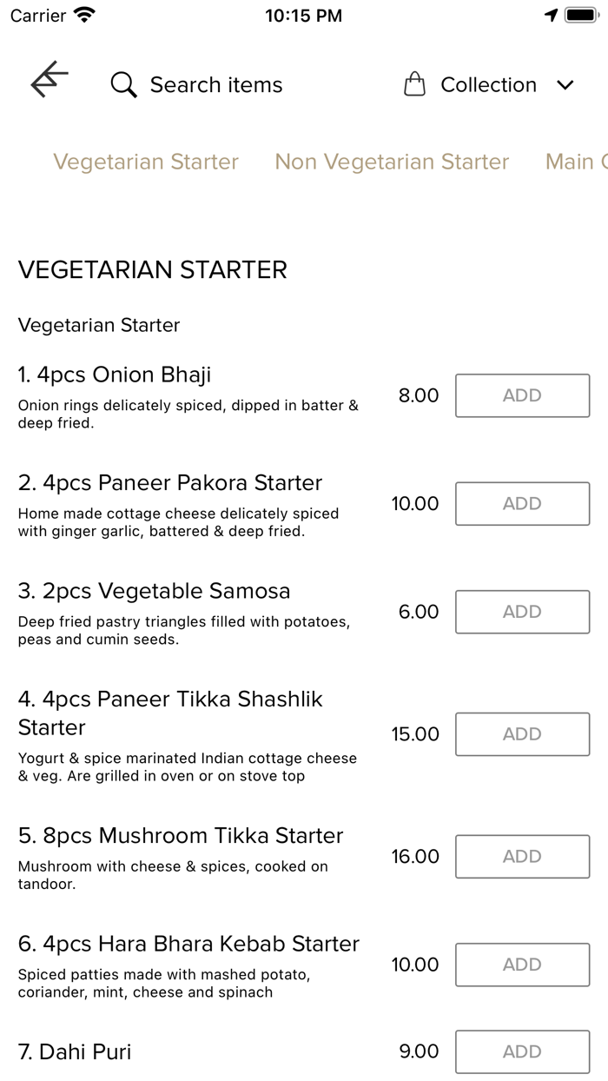The height and width of the screenshot is (1081, 608).
Task: Add 4pcs Onion Bhaji to order
Action: pyautogui.click(x=522, y=395)
